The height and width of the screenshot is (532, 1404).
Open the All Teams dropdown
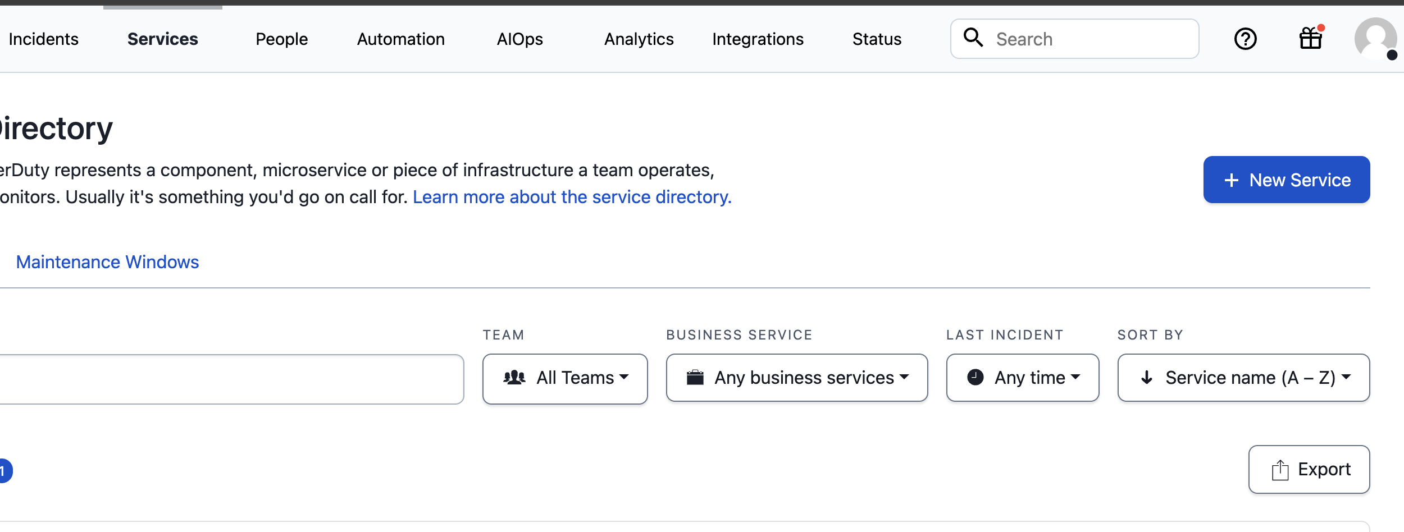pos(565,378)
